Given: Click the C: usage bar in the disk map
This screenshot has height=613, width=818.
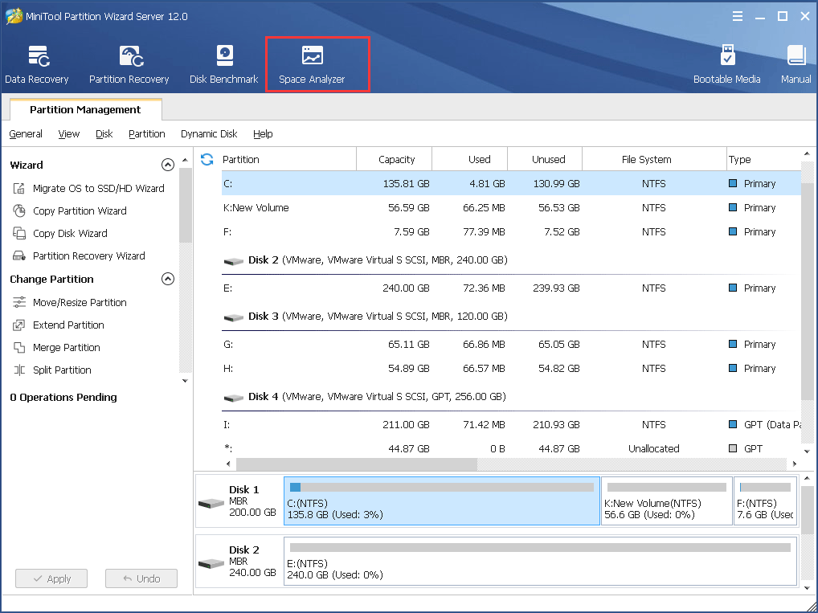Looking at the screenshot, I should pyautogui.click(x=441, y=488).
